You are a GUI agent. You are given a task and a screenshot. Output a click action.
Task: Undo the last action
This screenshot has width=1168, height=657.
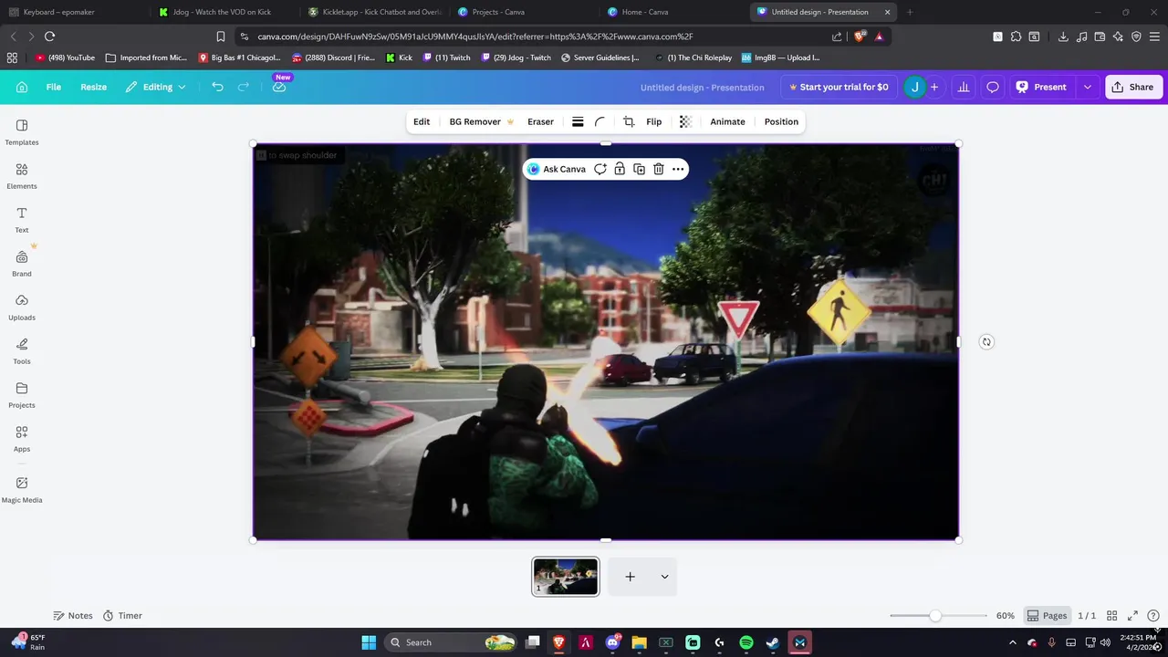tap(217, 87)
